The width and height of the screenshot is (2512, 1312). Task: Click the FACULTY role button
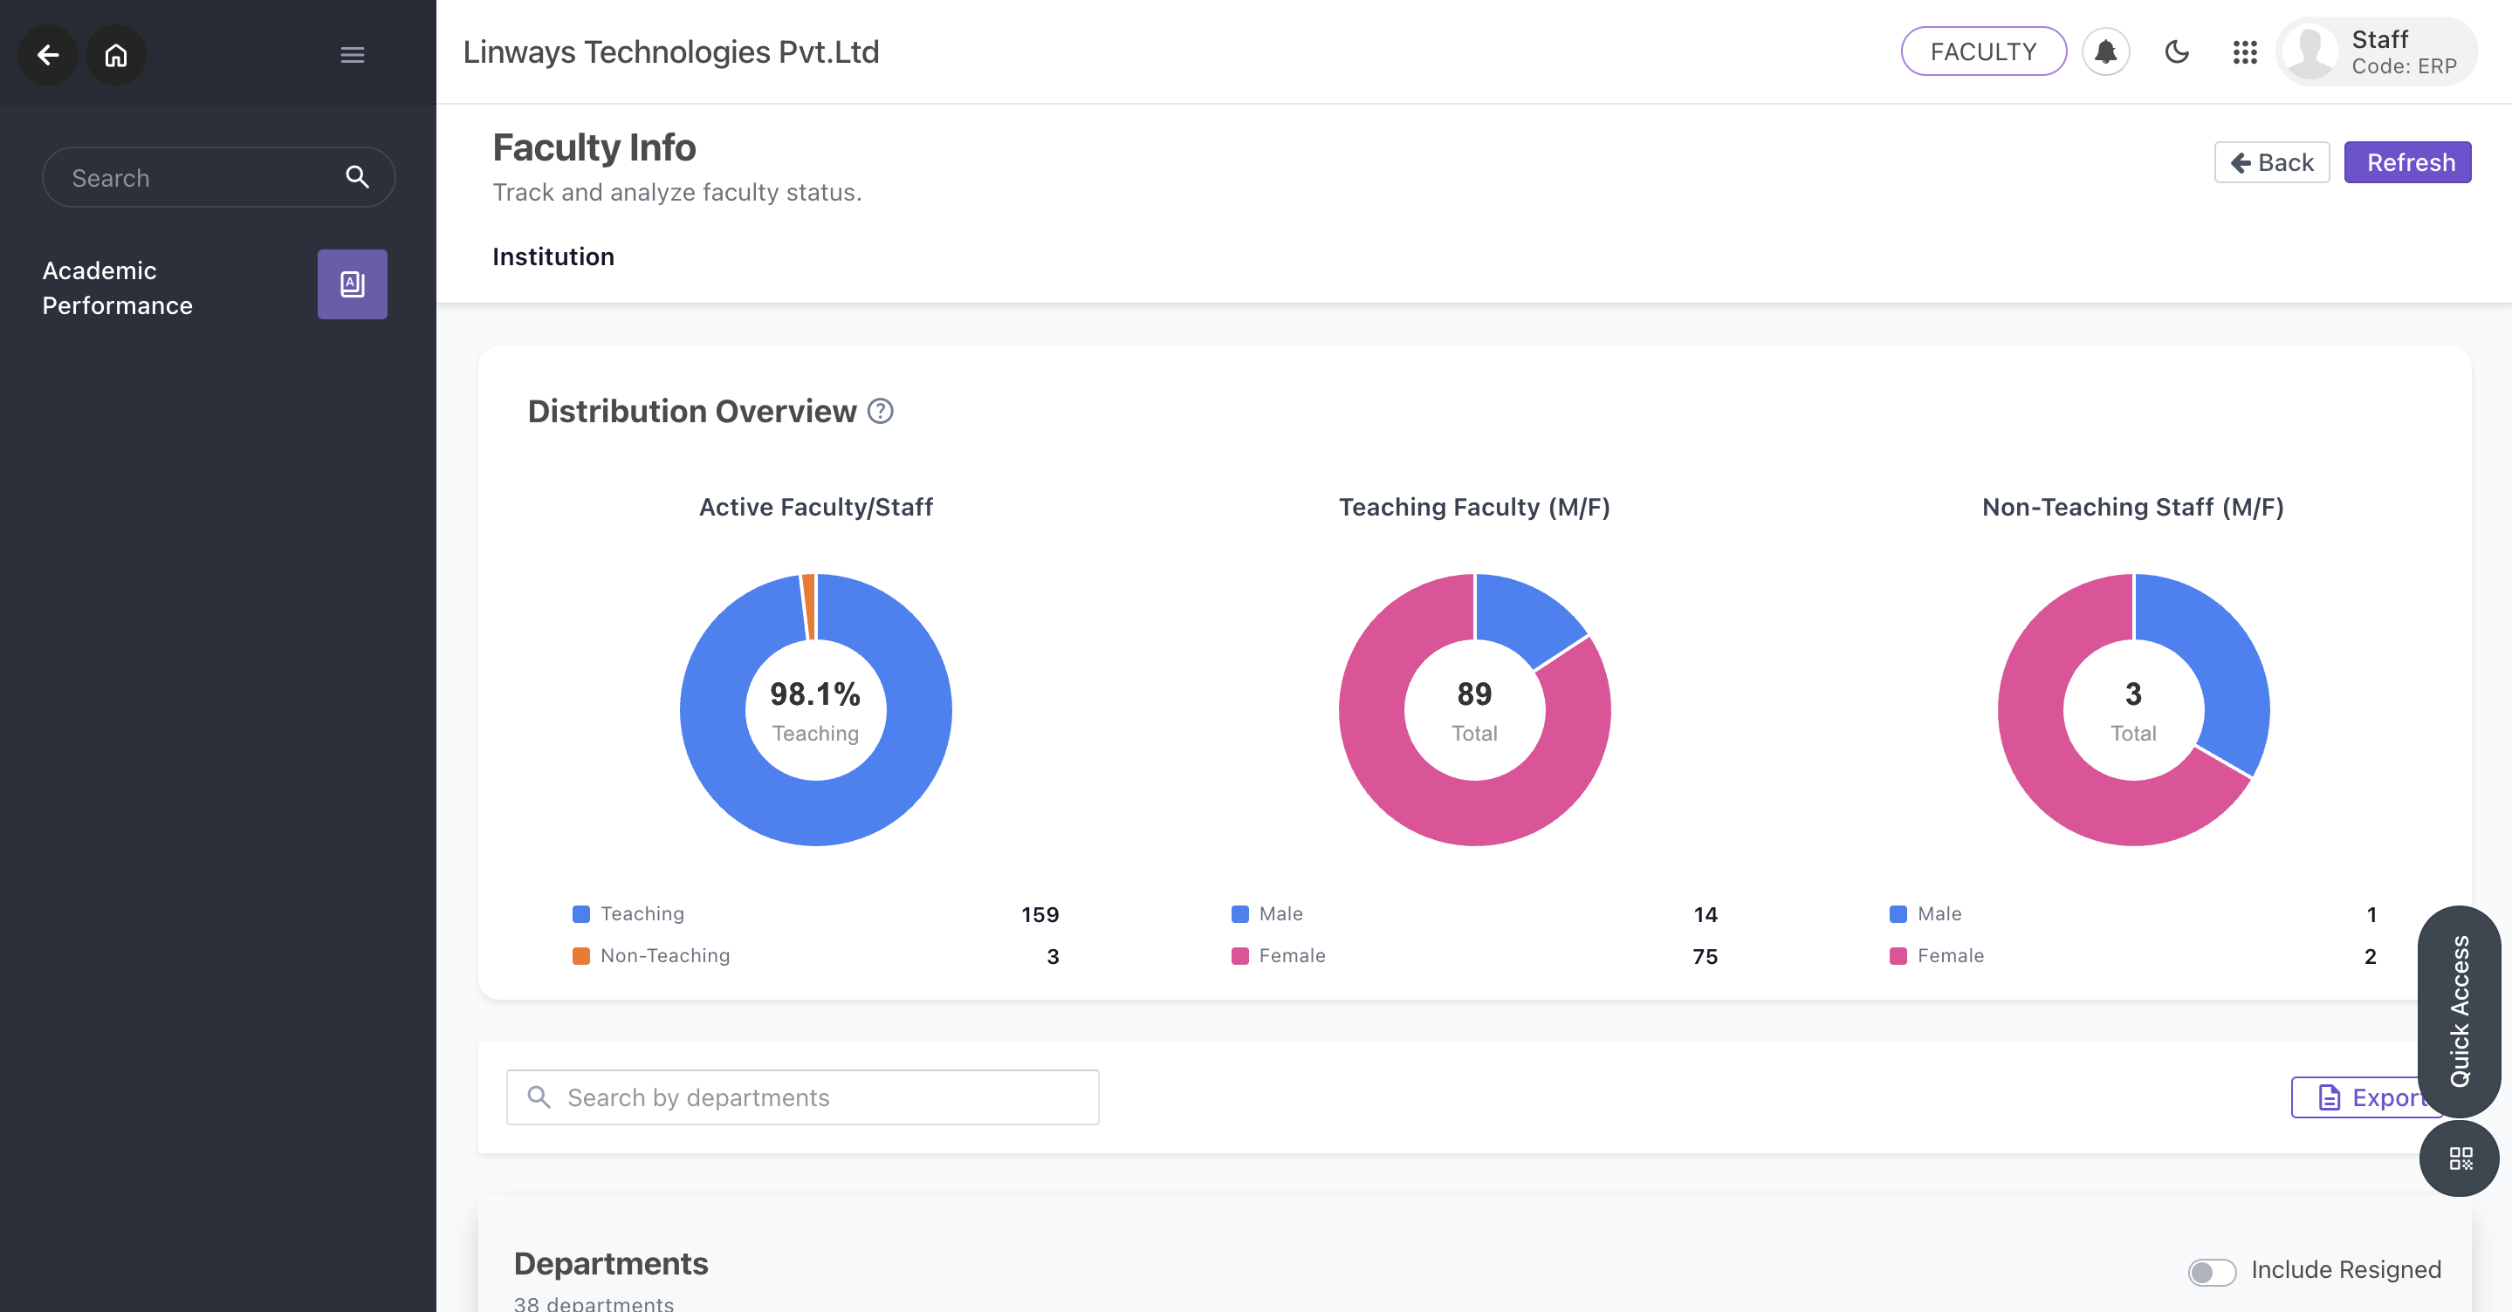pos(1983,51)
